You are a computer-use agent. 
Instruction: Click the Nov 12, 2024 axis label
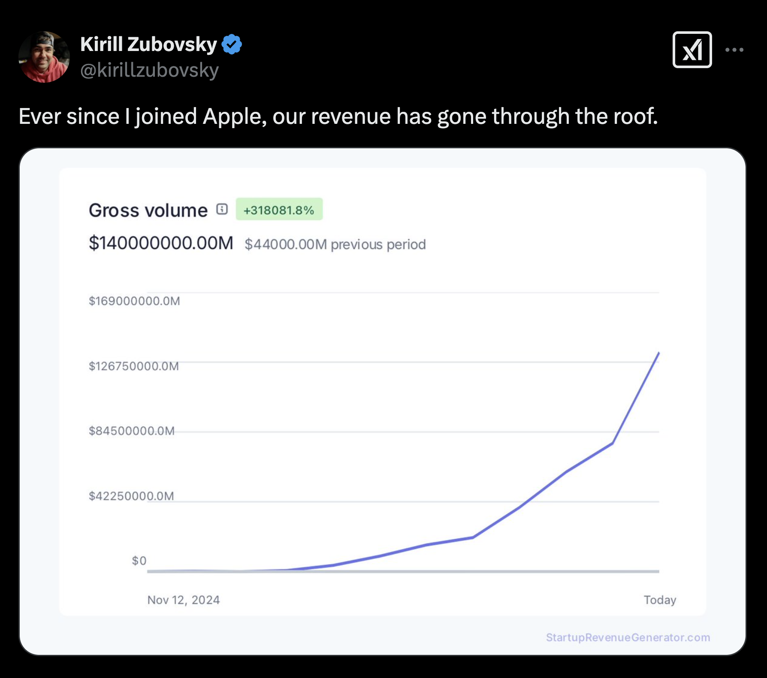[x=183, y=600]
